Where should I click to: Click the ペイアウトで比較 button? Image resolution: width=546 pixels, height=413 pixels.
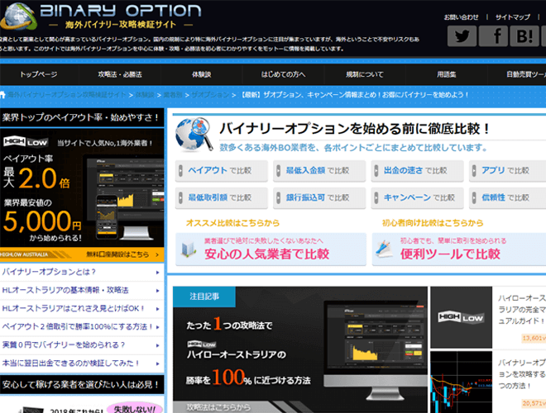[222, 171]
